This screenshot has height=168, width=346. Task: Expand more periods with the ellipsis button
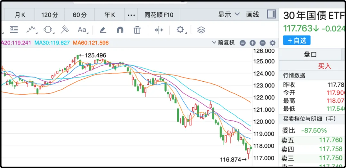(x=131, y=15)
